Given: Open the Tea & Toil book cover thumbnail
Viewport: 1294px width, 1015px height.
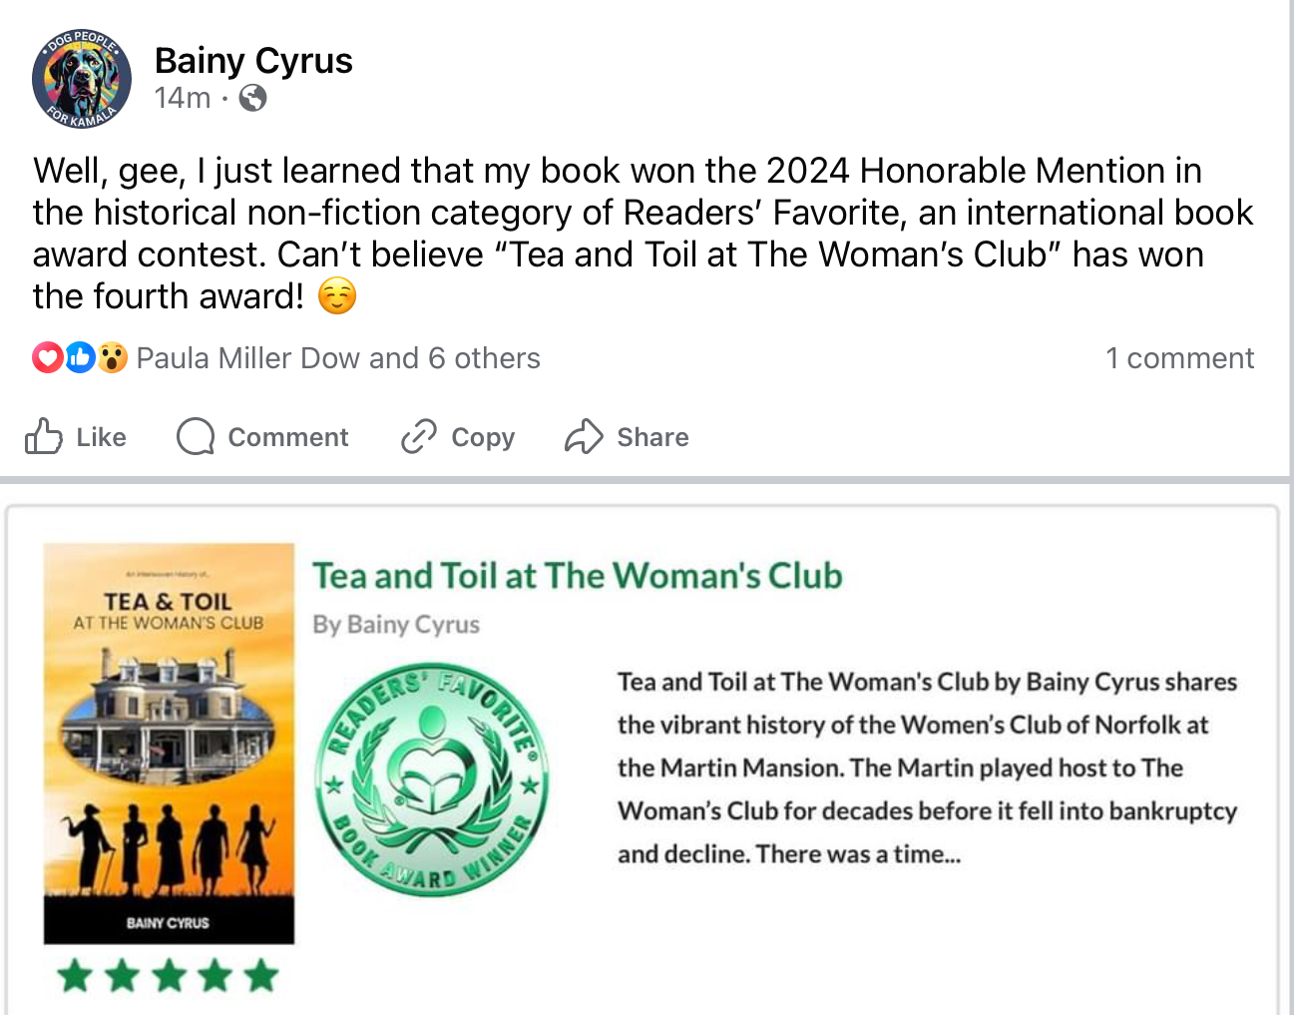Looking at the screenshot, I should tap(169, 744).
